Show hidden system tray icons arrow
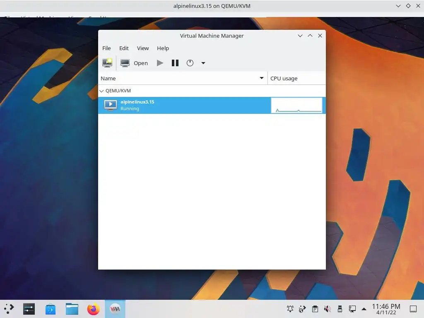 click(364, 309)
